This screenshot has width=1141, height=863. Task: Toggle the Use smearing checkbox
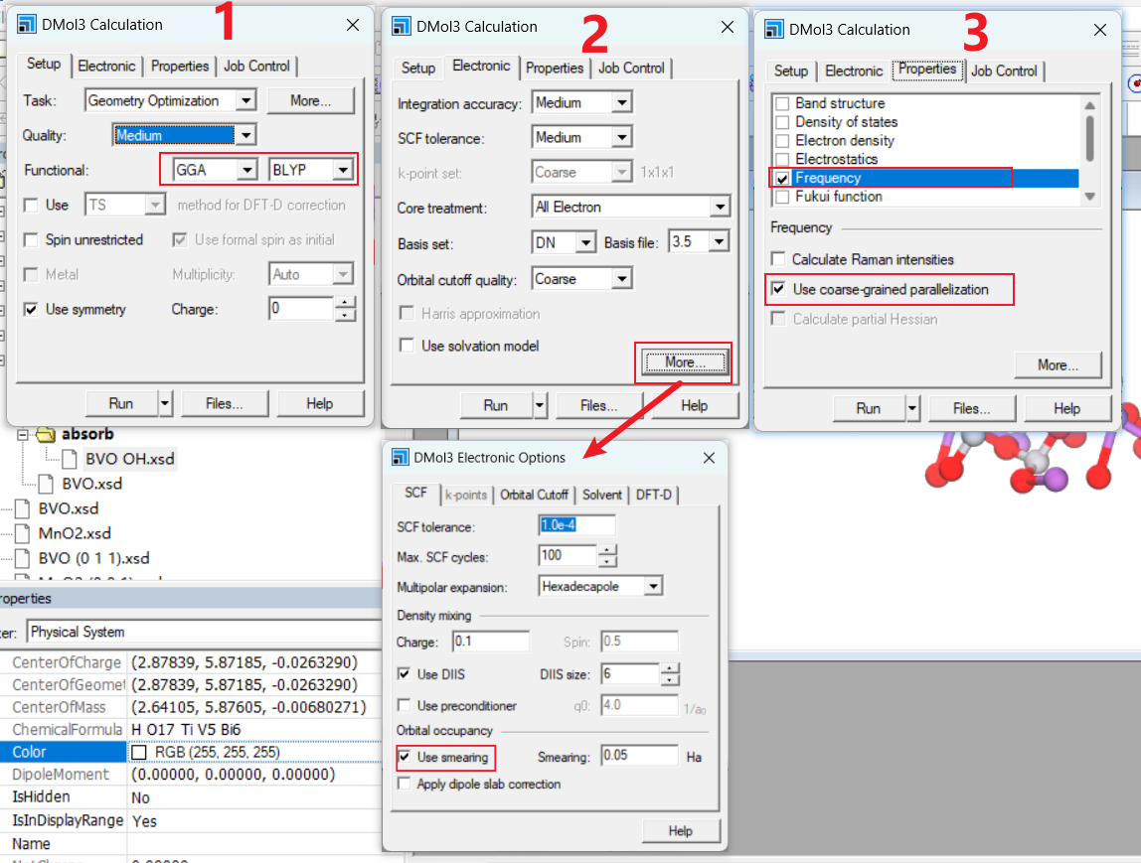(x=405, y=758)
